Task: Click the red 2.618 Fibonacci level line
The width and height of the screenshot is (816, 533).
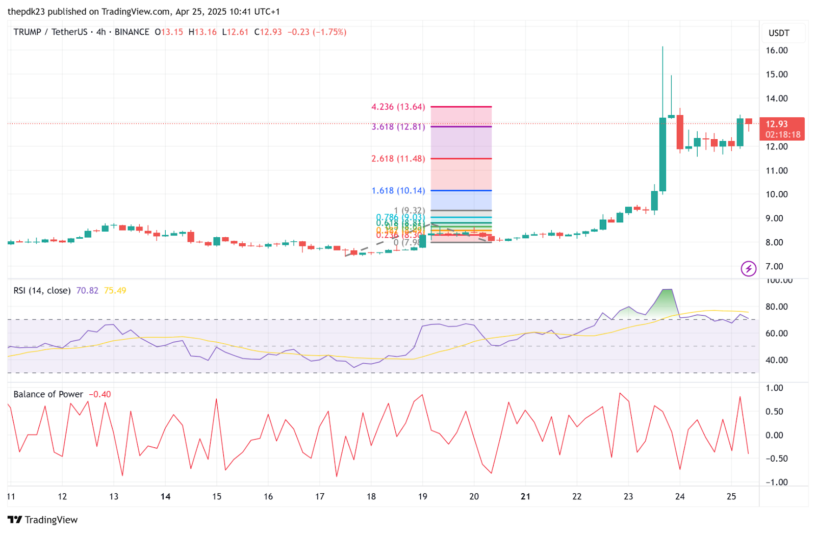Action: (x=461, y=159)
